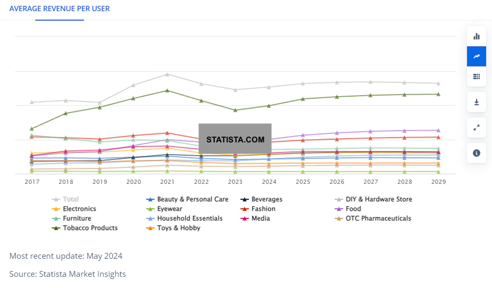Open the Average Revenue Per User tab
This screenshot has width=492, height=288.
(x=60, y=9)
